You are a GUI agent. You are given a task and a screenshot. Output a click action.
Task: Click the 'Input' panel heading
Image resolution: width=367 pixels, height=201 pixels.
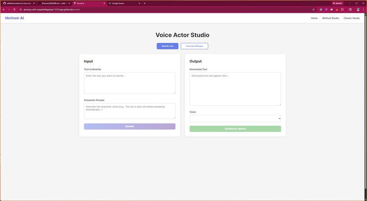88,61
